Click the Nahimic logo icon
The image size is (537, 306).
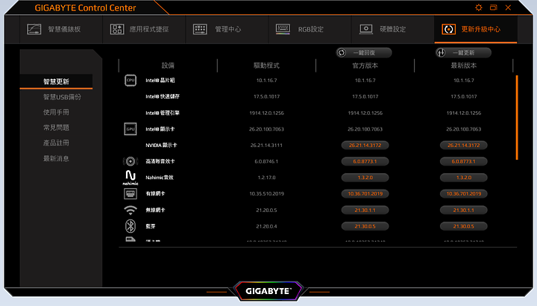click(131, 178)
